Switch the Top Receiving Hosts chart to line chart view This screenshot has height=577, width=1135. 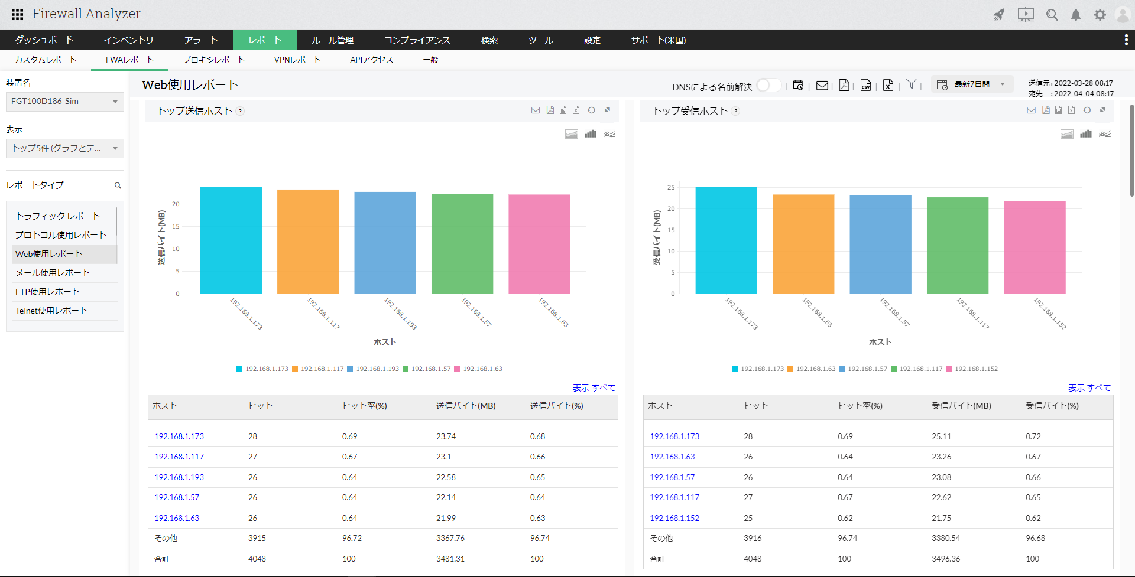1105,134
